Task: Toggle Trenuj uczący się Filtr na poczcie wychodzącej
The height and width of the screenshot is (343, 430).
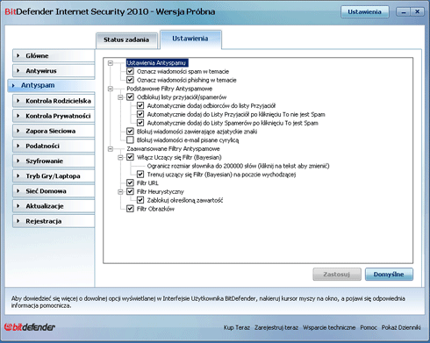Action: 140,175
